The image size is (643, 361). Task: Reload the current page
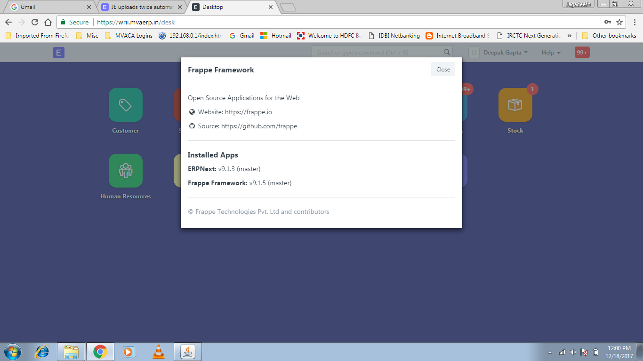[x=34, y=22]
